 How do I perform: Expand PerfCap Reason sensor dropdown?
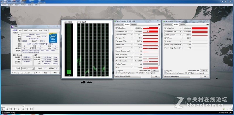point(132,64)
